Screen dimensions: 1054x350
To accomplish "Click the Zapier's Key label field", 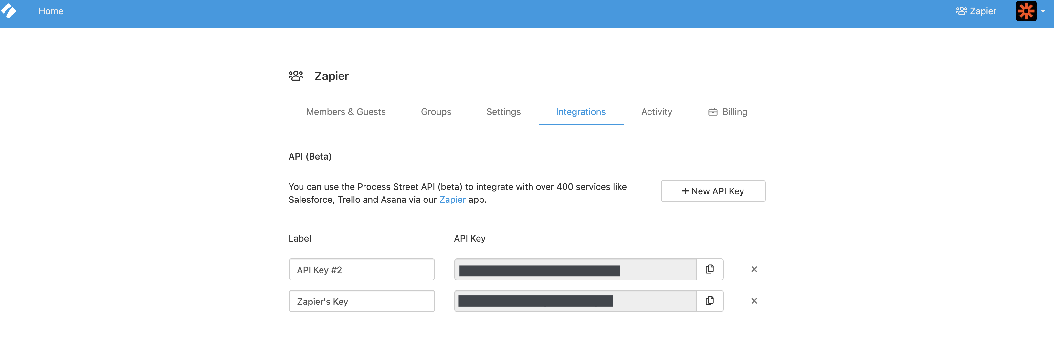I will coord(361,301).
